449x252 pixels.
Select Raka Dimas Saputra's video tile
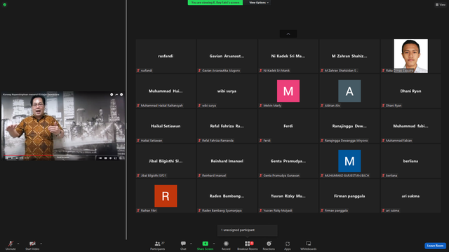[410, 56]
